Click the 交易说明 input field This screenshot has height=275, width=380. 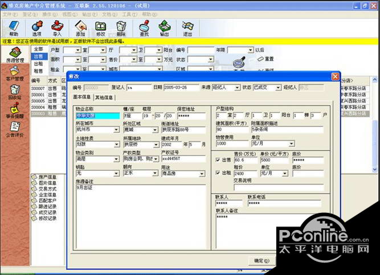tap(279, 187)
